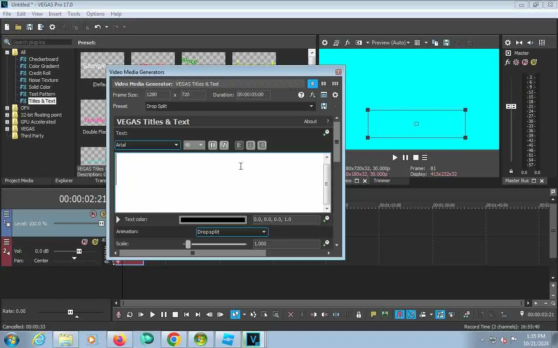Viewport: 558px width, 348px height.
Task: Expand the Text color section
Action: (x=118, y=220)
